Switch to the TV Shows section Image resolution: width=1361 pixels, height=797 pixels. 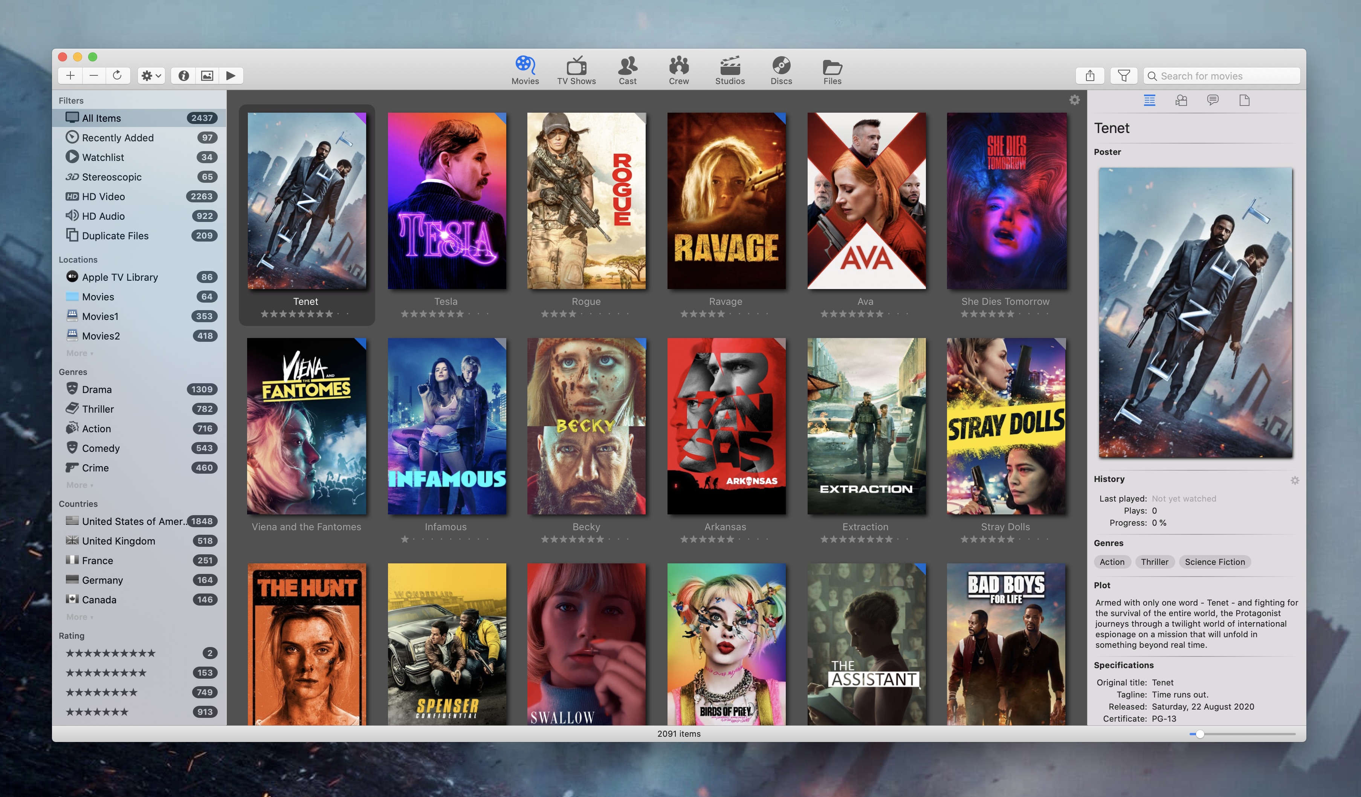pyautogui.click(x=576, y=70)
